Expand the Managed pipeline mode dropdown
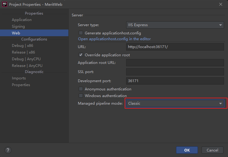The width and height of the screenshot is (228, 157). (175, 103)
